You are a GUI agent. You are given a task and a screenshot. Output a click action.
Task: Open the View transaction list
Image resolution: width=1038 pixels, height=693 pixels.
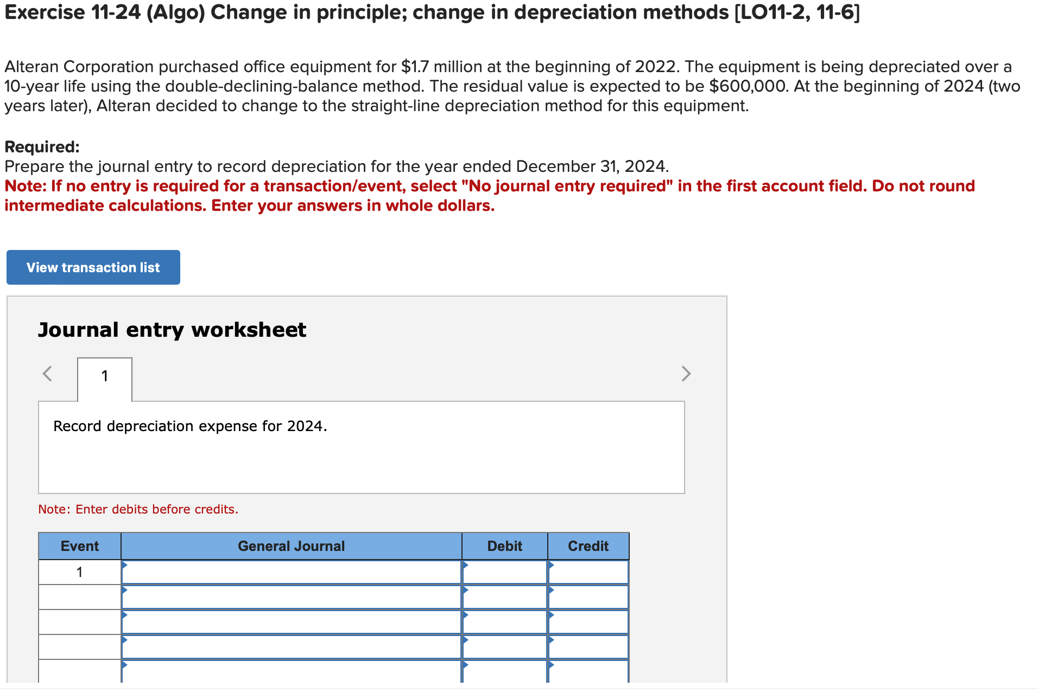click(93, 267)
